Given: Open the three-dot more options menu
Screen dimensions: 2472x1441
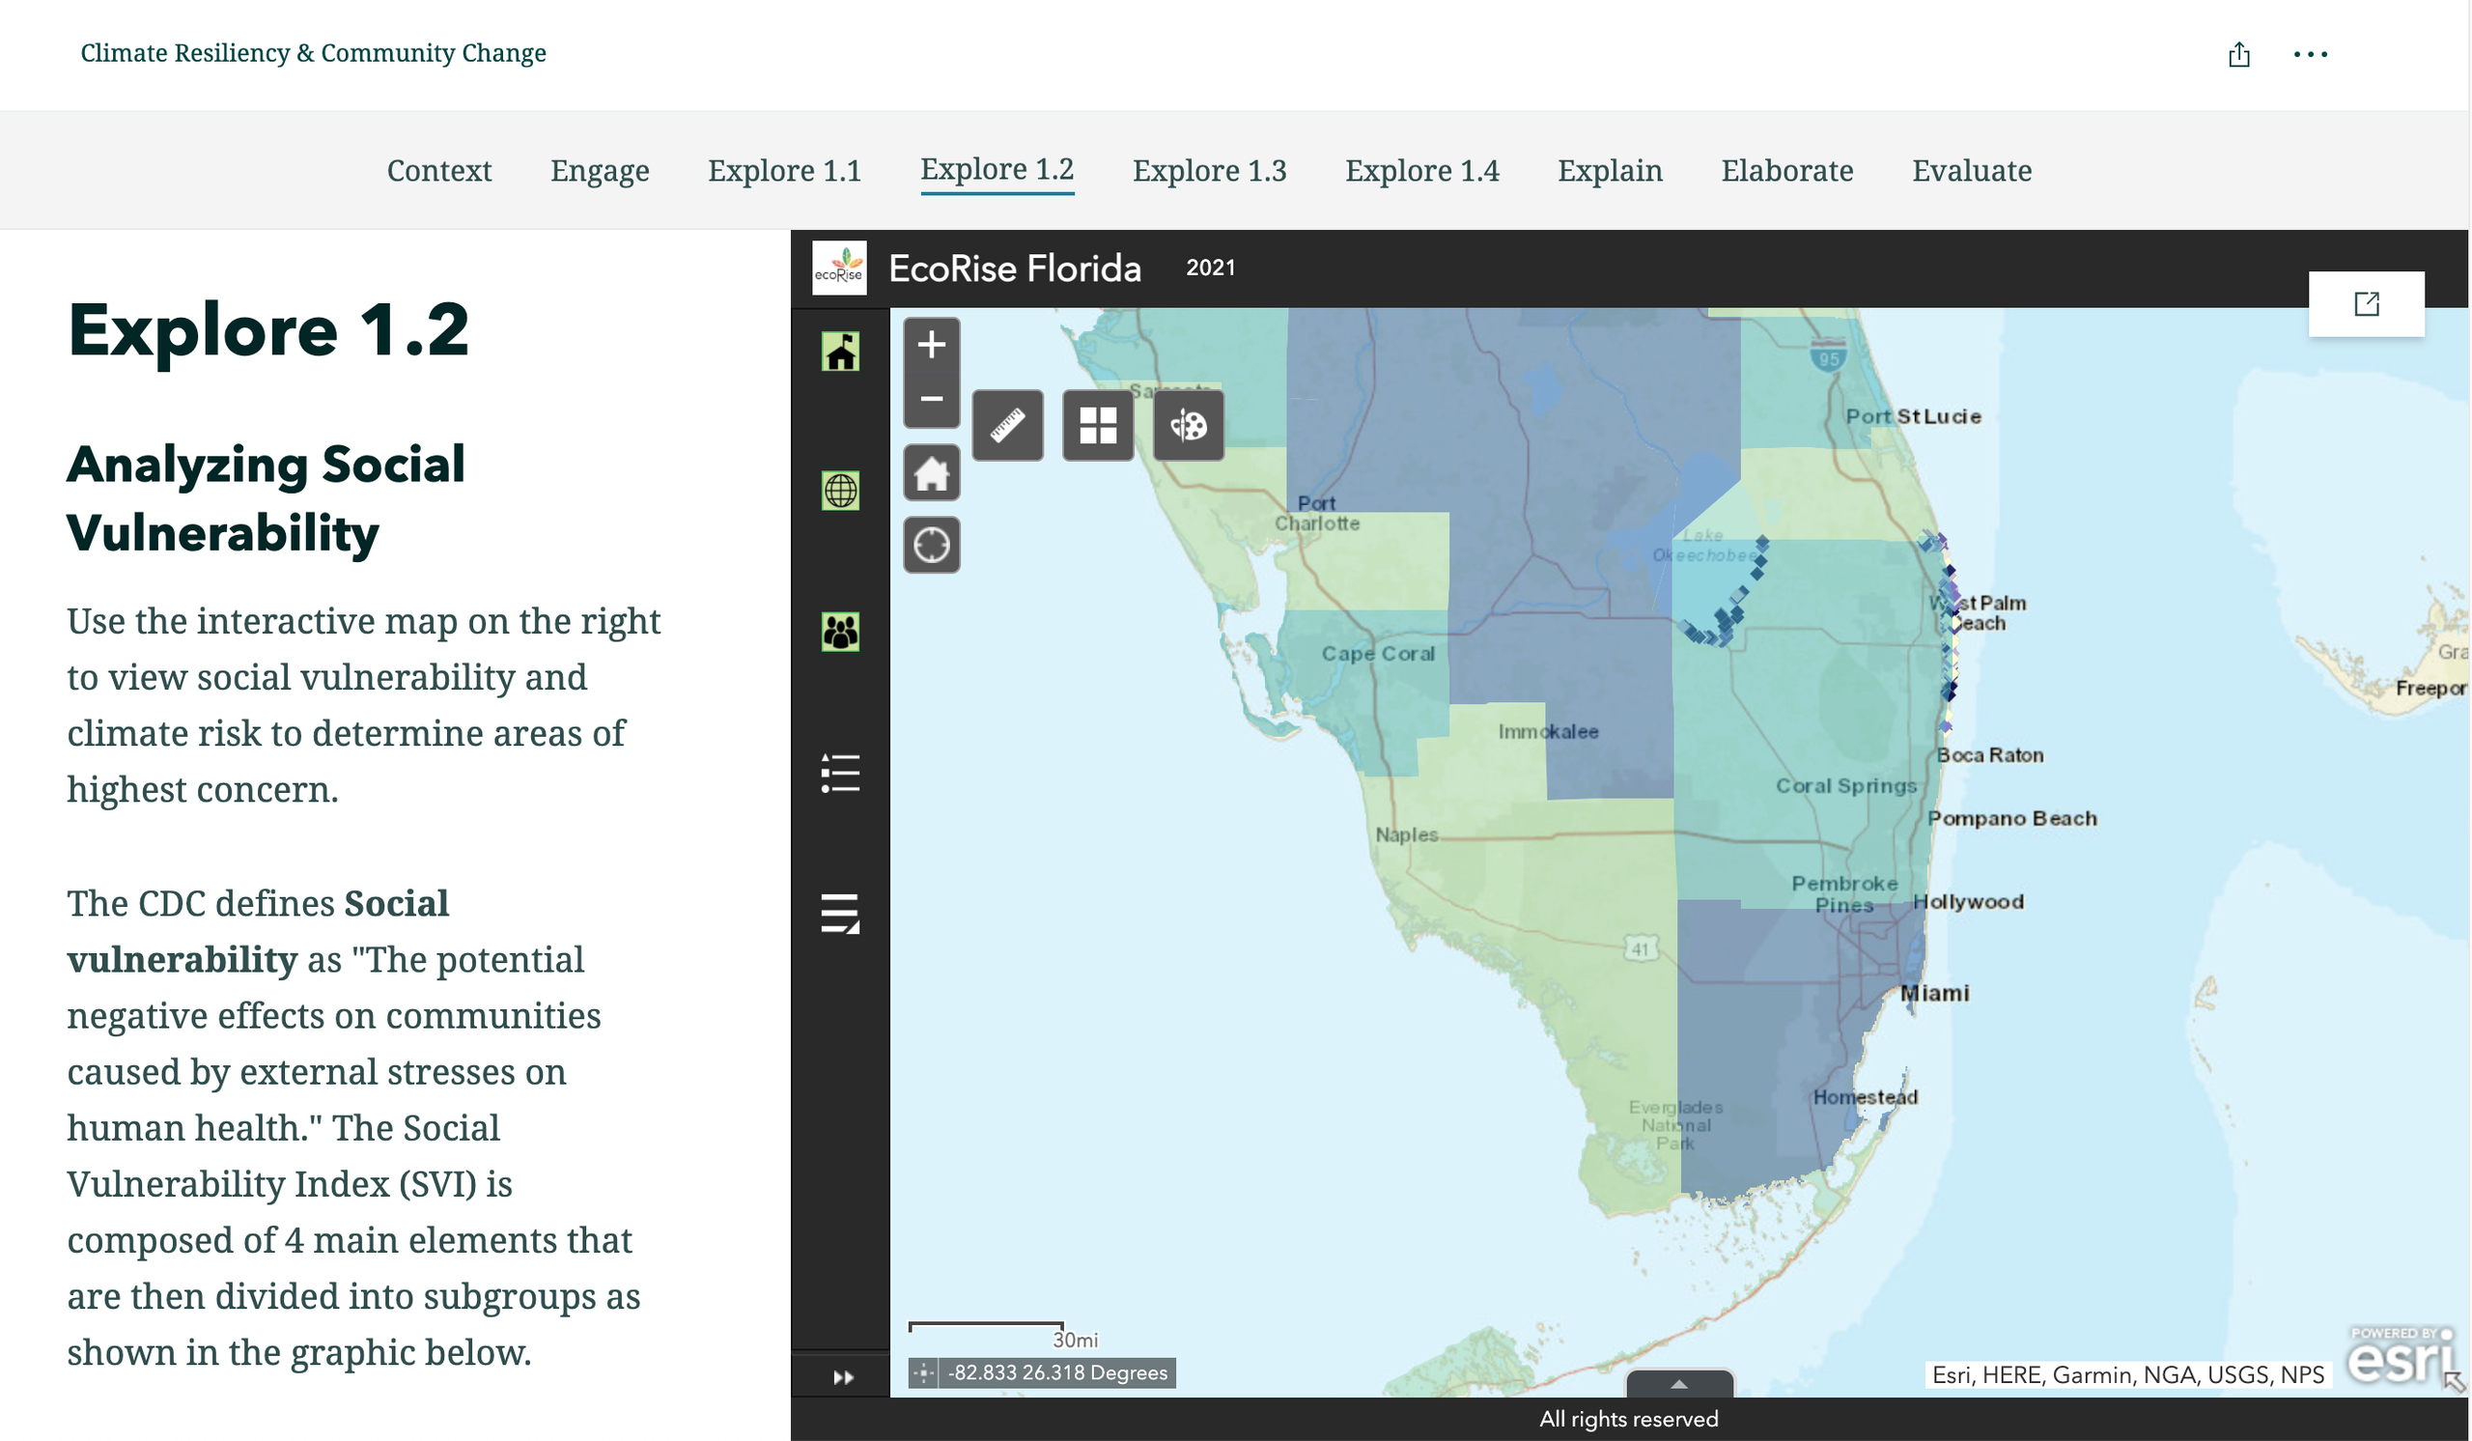Looking at the screenshot, I should click(x=2310, y=54).
